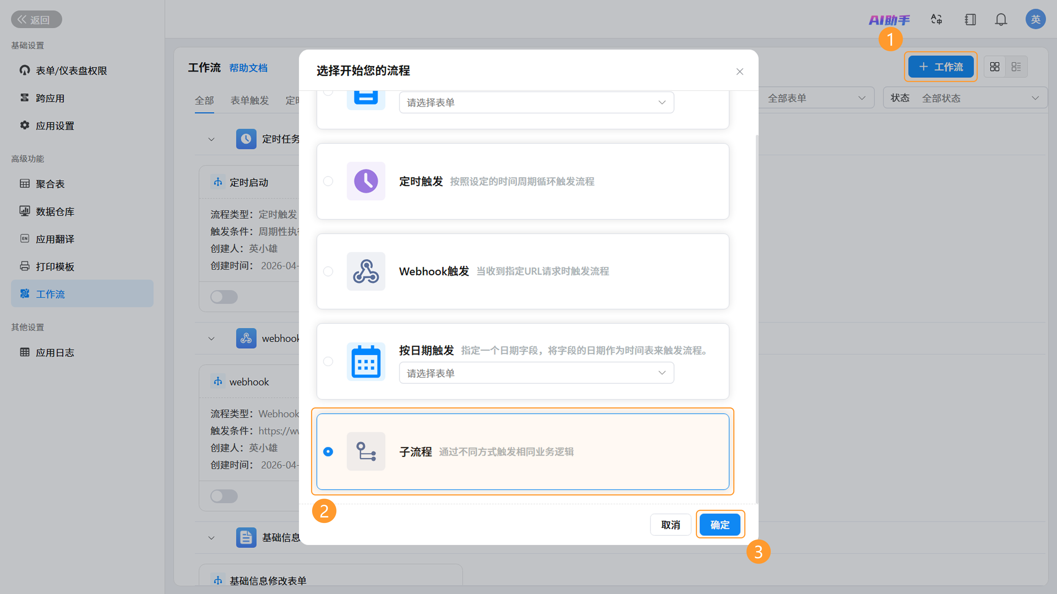The width and height of the screenshot is (1057, 594).
Task: Collapse the webhook group
Action: point(211,339)
